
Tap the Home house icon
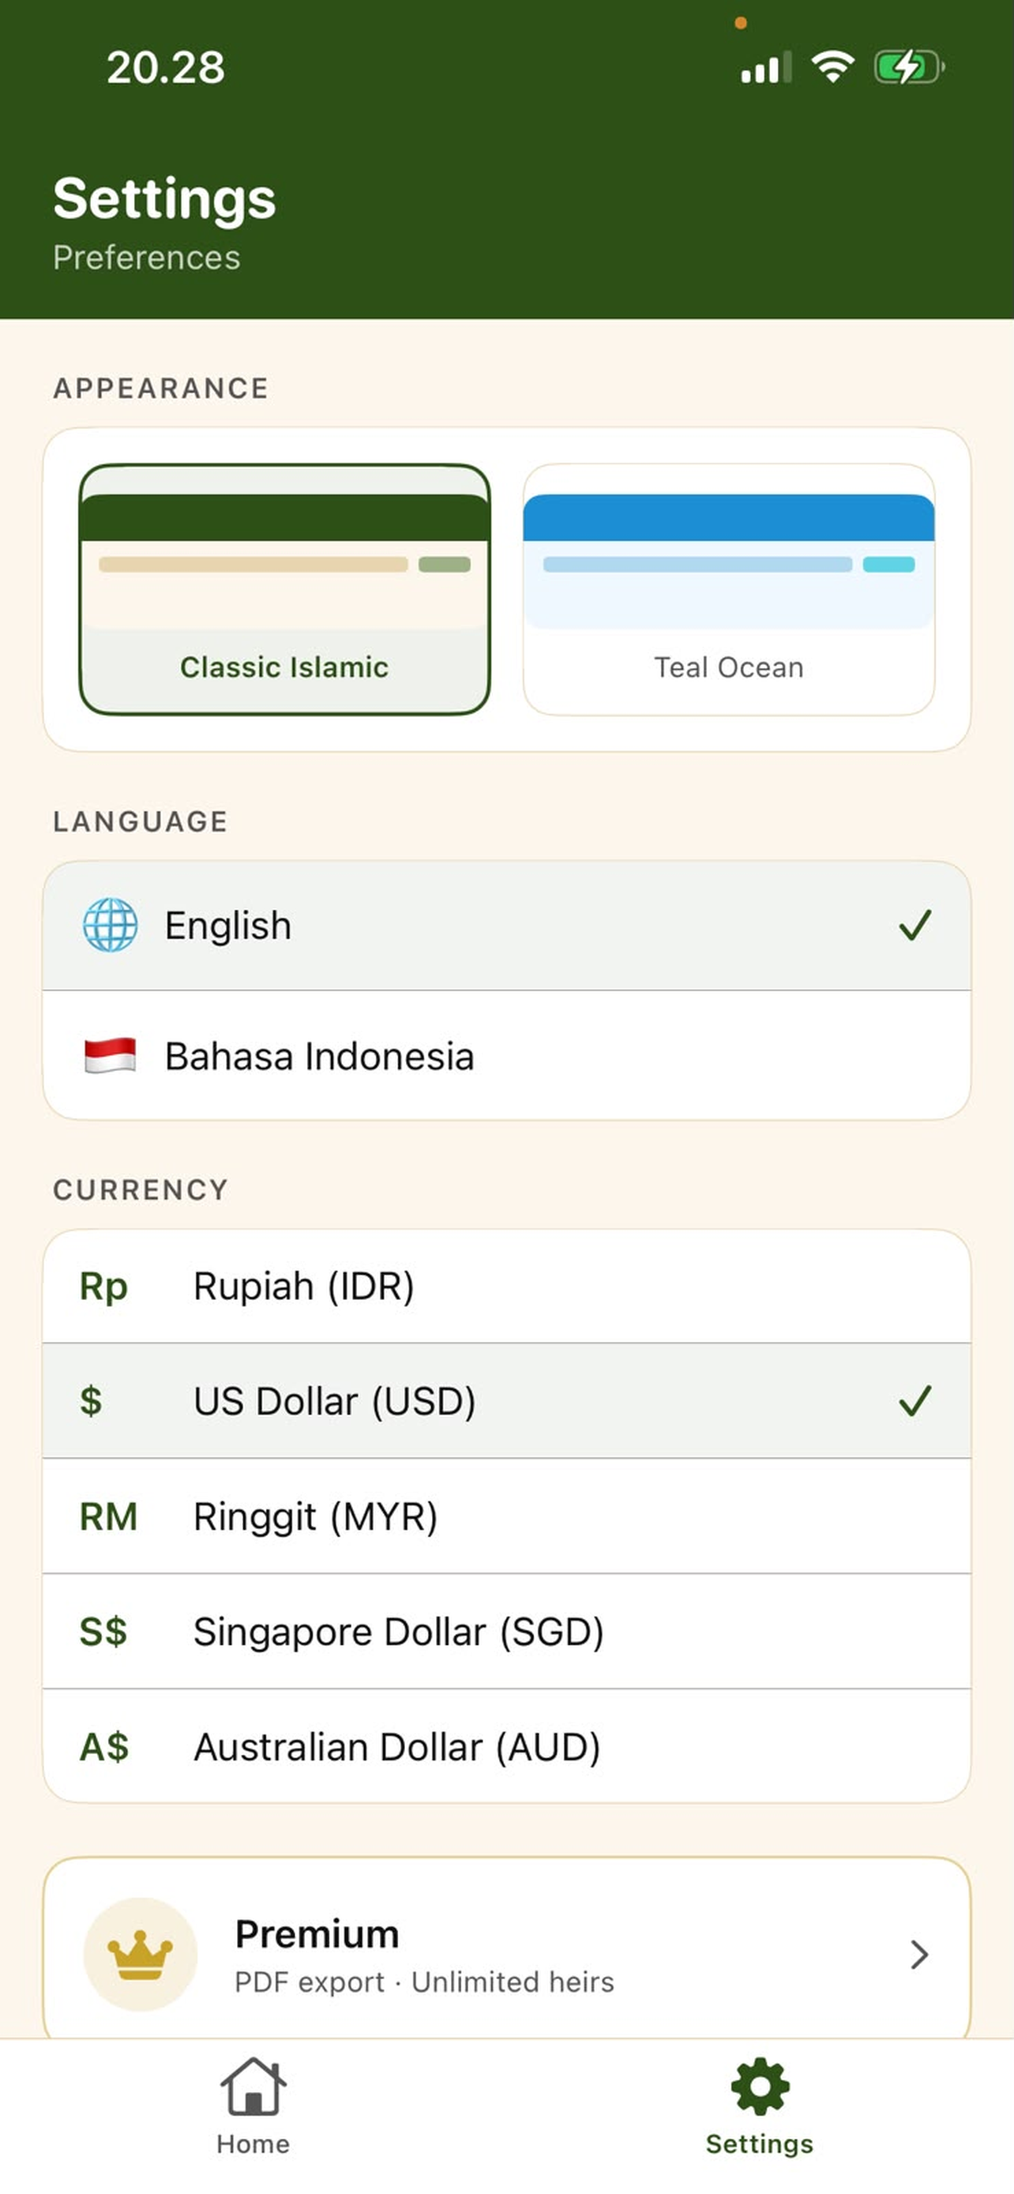(253, 2086)
